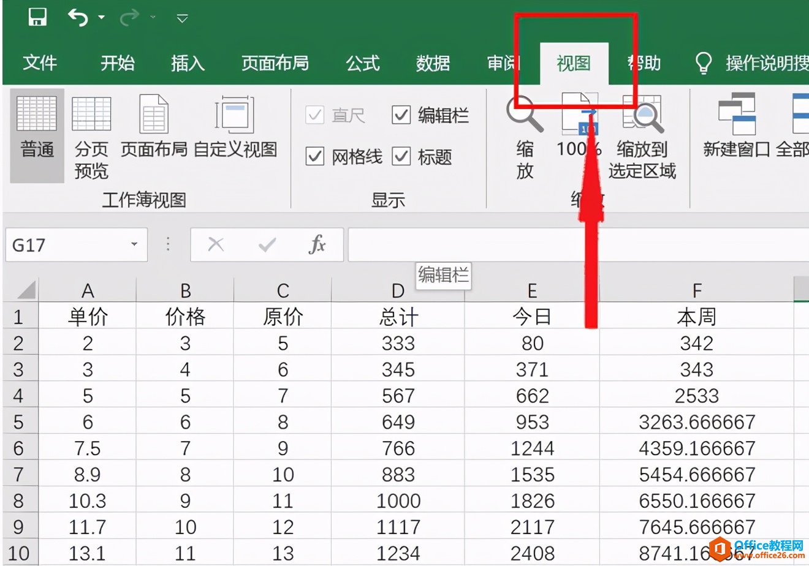Open the 页面布局 ribbon tab
The height and width of the screenshot is (566, 809).
tap(275, 63)
